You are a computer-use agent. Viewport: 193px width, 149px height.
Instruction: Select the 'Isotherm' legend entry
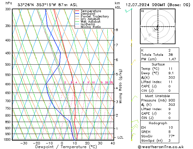tap(88, 24)
